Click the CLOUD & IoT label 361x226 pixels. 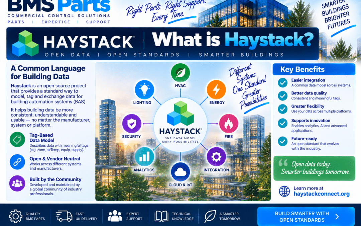coord(180,185)
